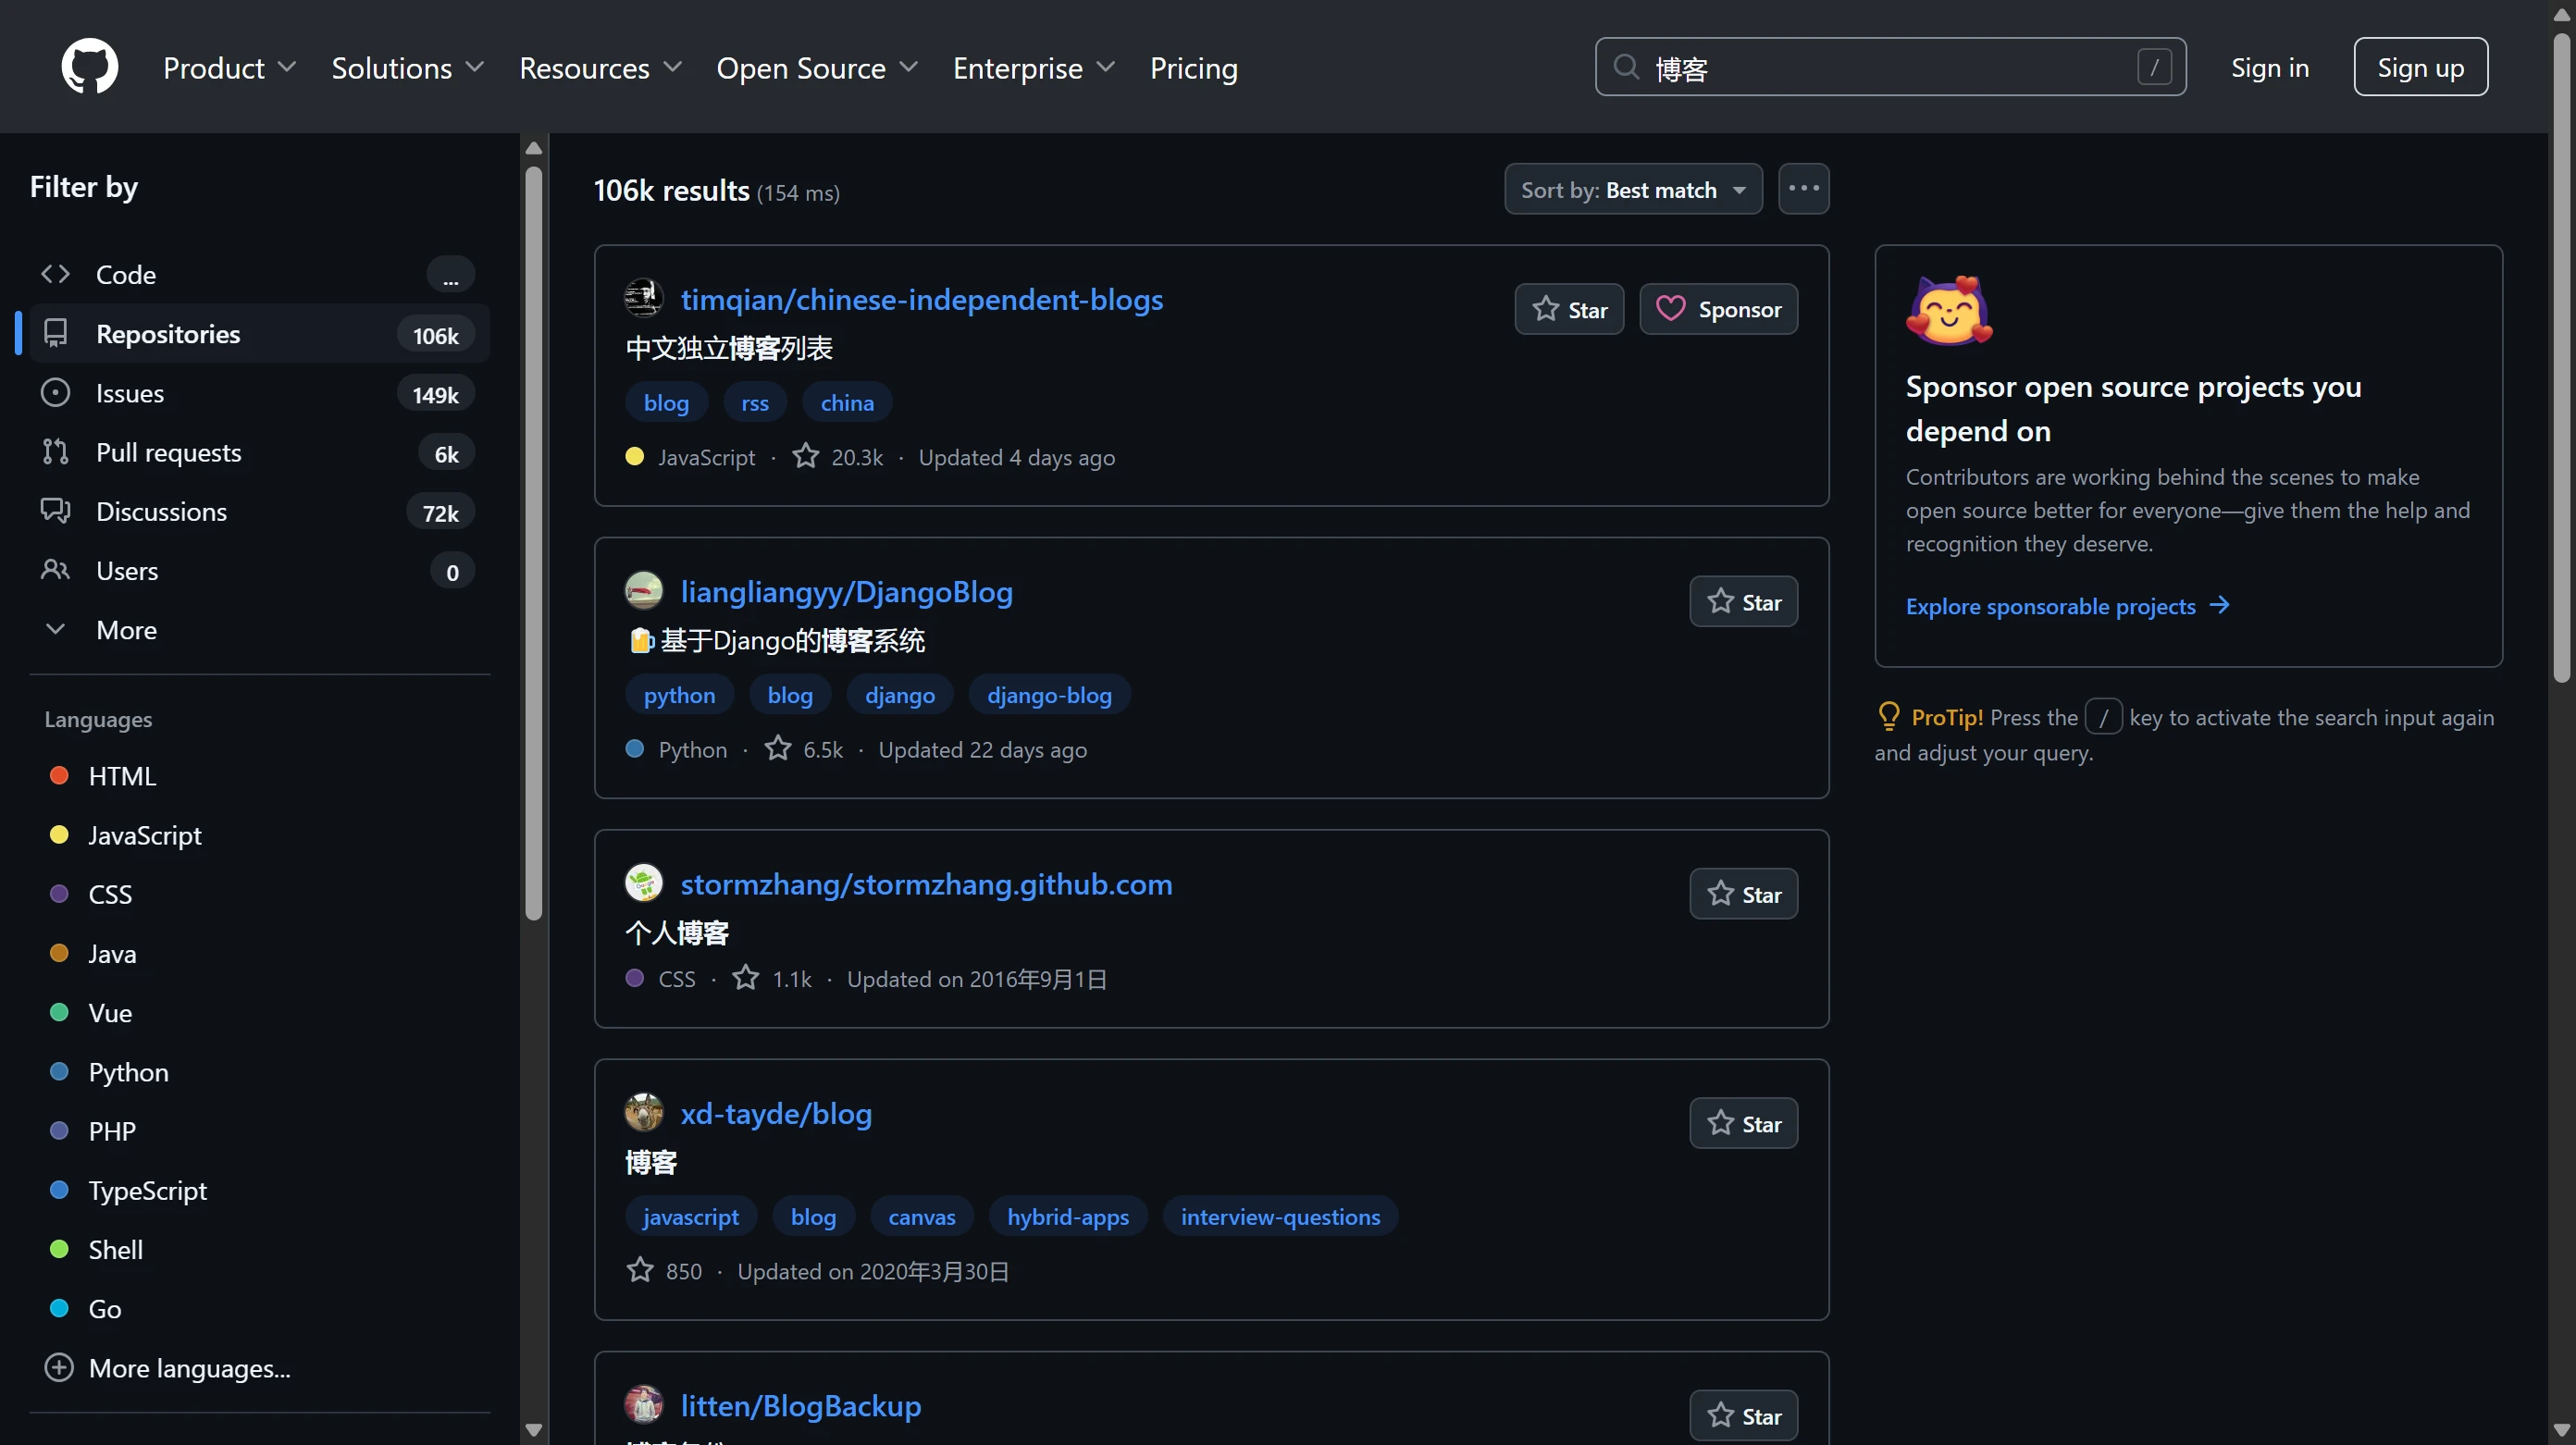This screenshot has height=1445, width=2576.
Task: Click the Issues filter circle icon
Action: pos(55,393)
